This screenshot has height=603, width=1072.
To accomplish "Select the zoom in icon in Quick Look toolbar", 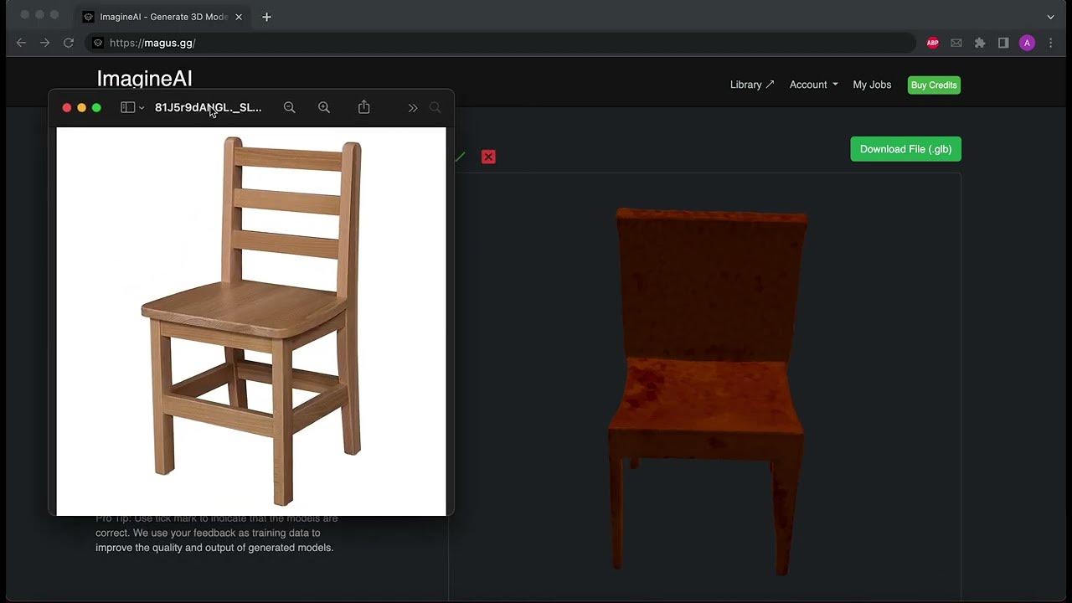I will click(324, 107).
